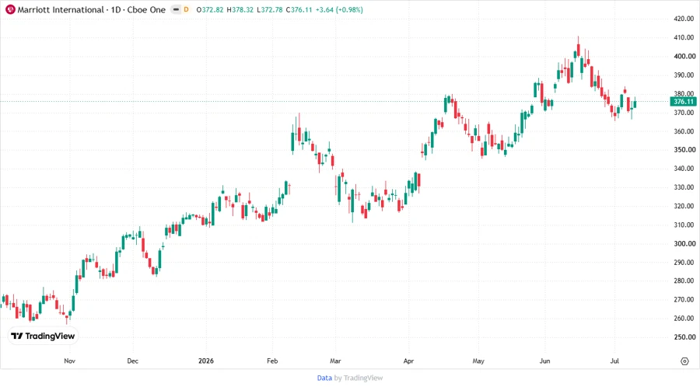Open the chart settings gear icon
700x387 pixels.
684,361
